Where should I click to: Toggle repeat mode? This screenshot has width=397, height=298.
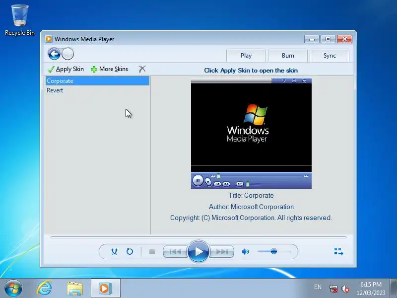[x=130, y=252]
